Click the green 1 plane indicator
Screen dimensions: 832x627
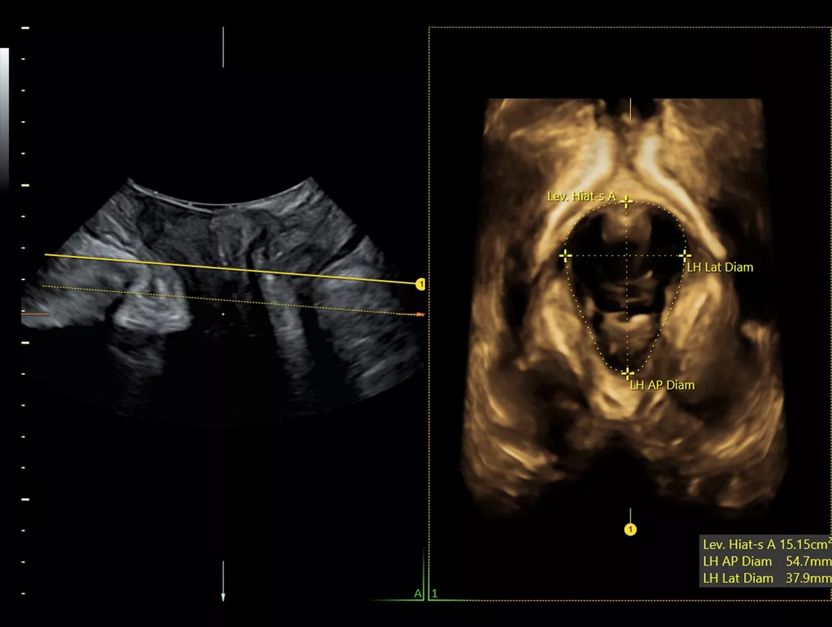pyautogui.click(x=435, y=593)
